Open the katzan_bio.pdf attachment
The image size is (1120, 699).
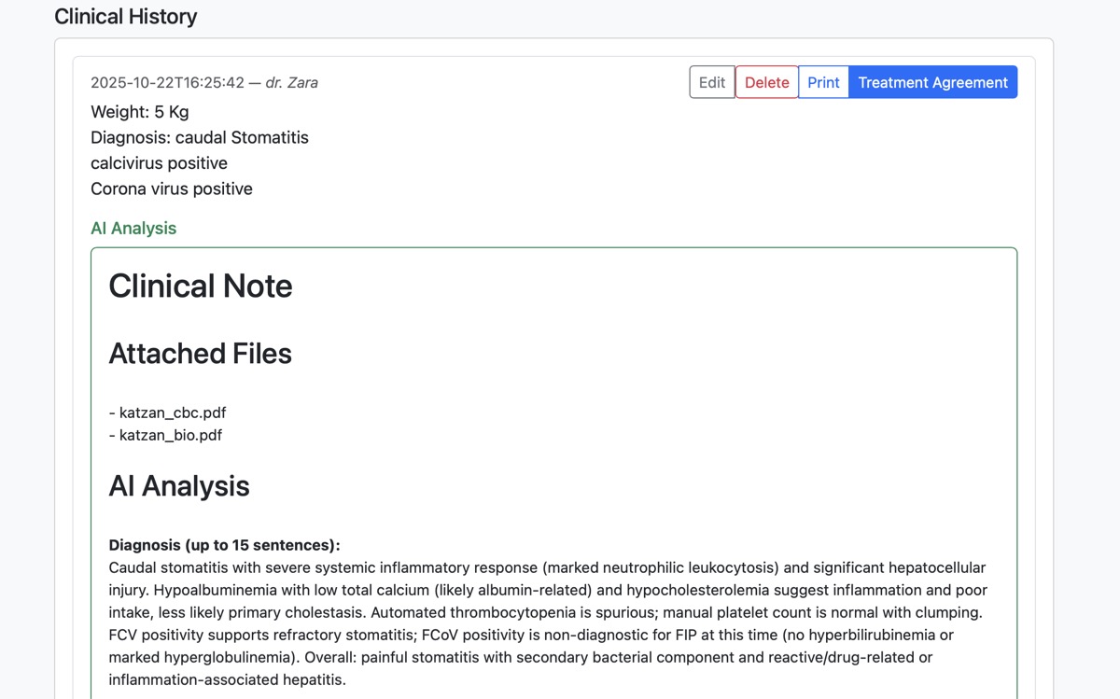(171, 435)
